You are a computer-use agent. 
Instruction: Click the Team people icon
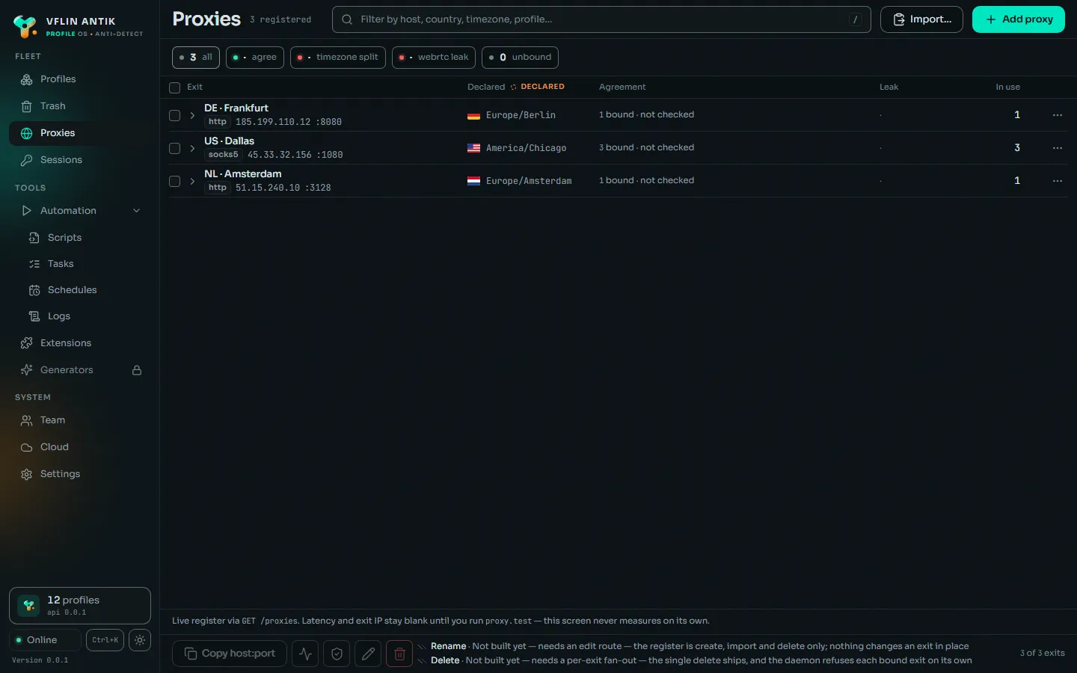point(27,420)
